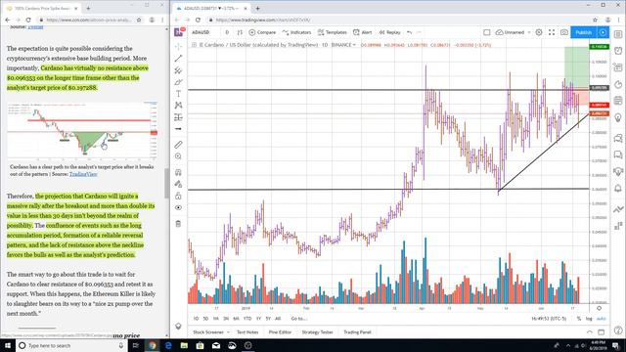Toggle hide all drawings eye icon
The height and width of the screenshot is (352, 626).
coord(178,207)
